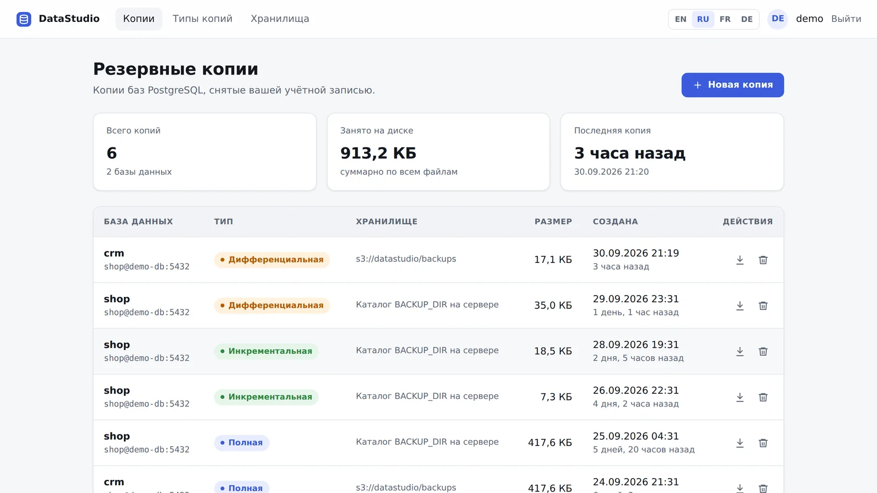Create a backup with Новая копия button

pyautogui.click(x=733, y=85)
